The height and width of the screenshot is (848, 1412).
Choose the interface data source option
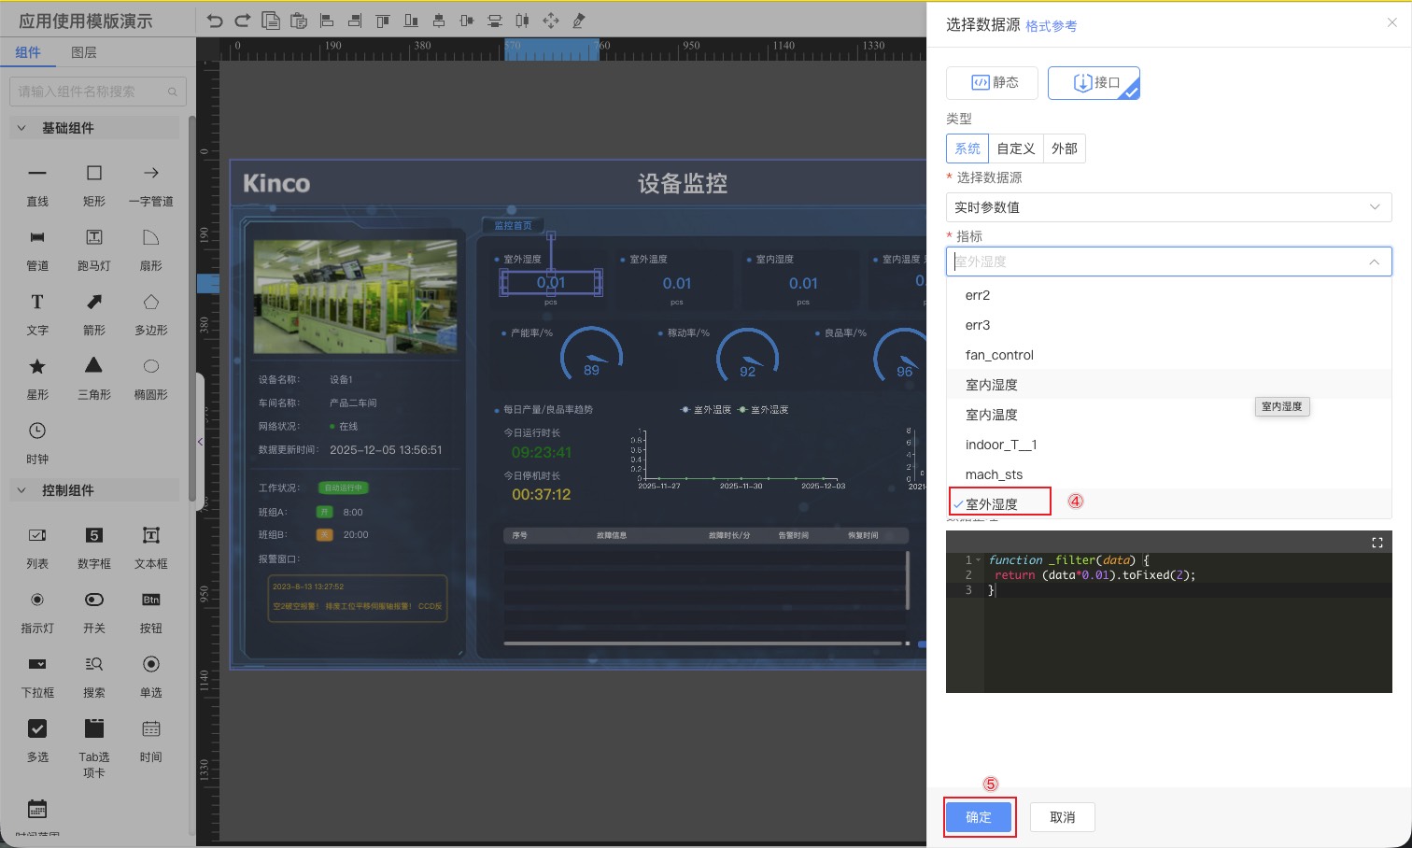pos(1094,82)
